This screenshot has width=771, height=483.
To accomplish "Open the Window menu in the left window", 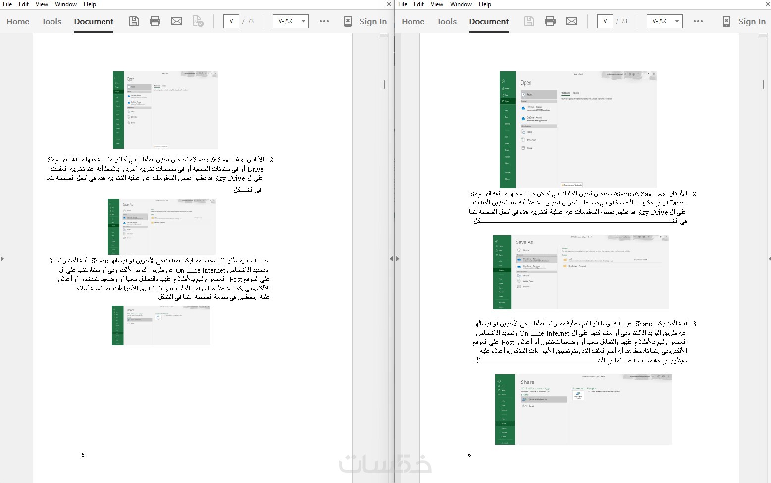I will (x=66, y=4).
